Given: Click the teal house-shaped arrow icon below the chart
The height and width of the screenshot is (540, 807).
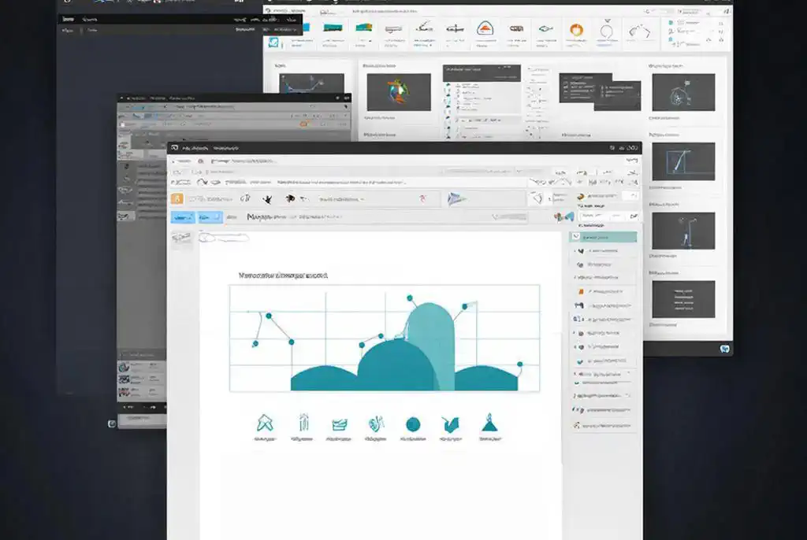Looking at the screenshot, I should (264, 424).
